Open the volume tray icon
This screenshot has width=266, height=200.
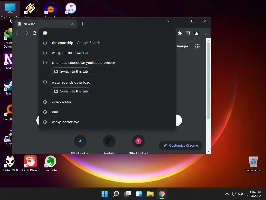coord(241,194)
